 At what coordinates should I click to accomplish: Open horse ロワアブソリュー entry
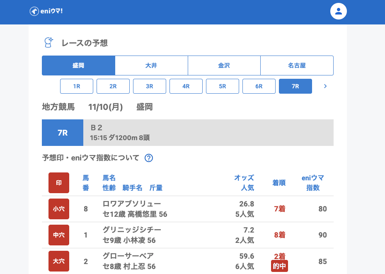pos(132,204)
